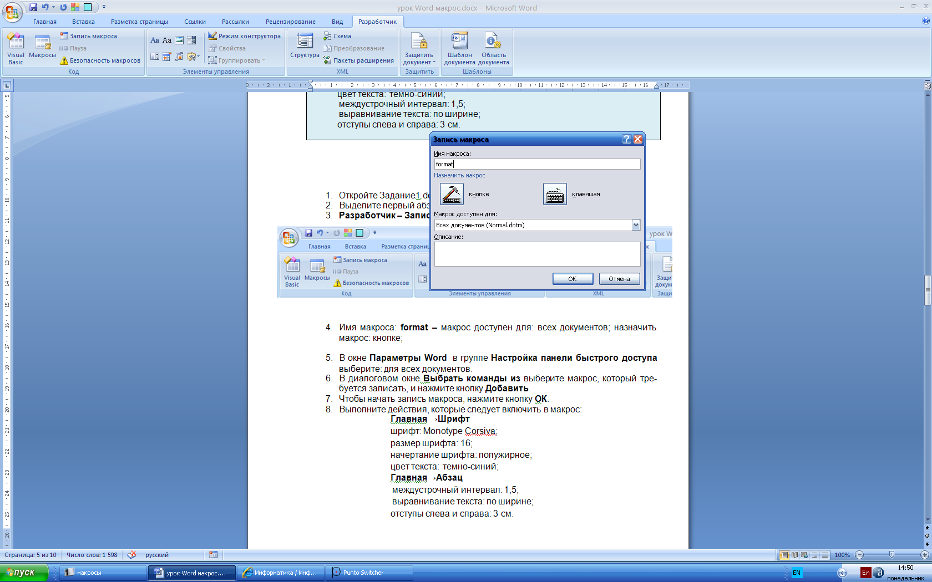Click the tab stop selector left of the ruler
932x582 pixels.
click(x=7, y=85)
